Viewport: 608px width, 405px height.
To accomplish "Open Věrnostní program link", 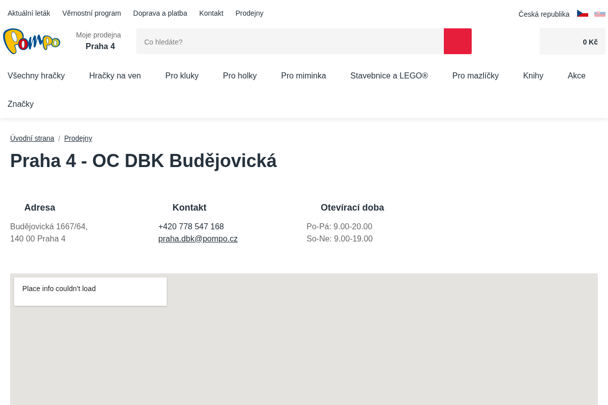I will point(92,13).
